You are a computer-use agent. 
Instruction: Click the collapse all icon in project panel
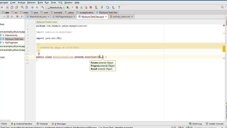coord(12,17)
